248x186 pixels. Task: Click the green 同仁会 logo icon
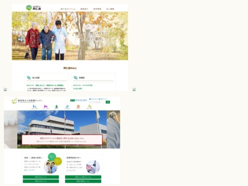point(29,8)
